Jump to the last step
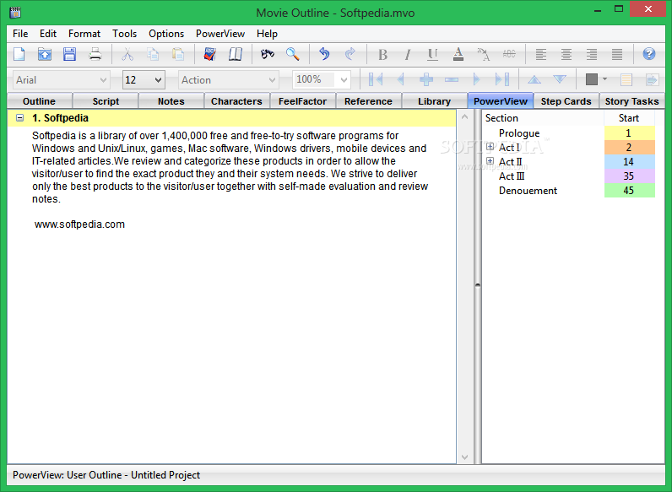Screen dimensions: 672x492 click(x=501, y=79)
